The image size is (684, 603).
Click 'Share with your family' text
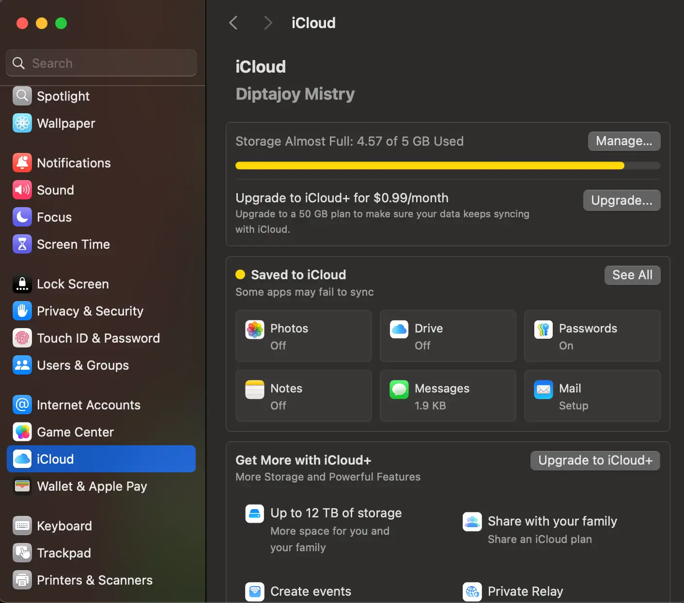[552, 521]
